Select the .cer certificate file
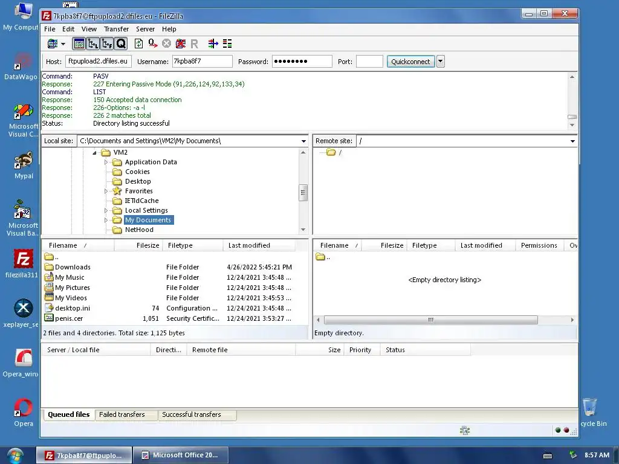619x464 pixels. tap(69, 318)
